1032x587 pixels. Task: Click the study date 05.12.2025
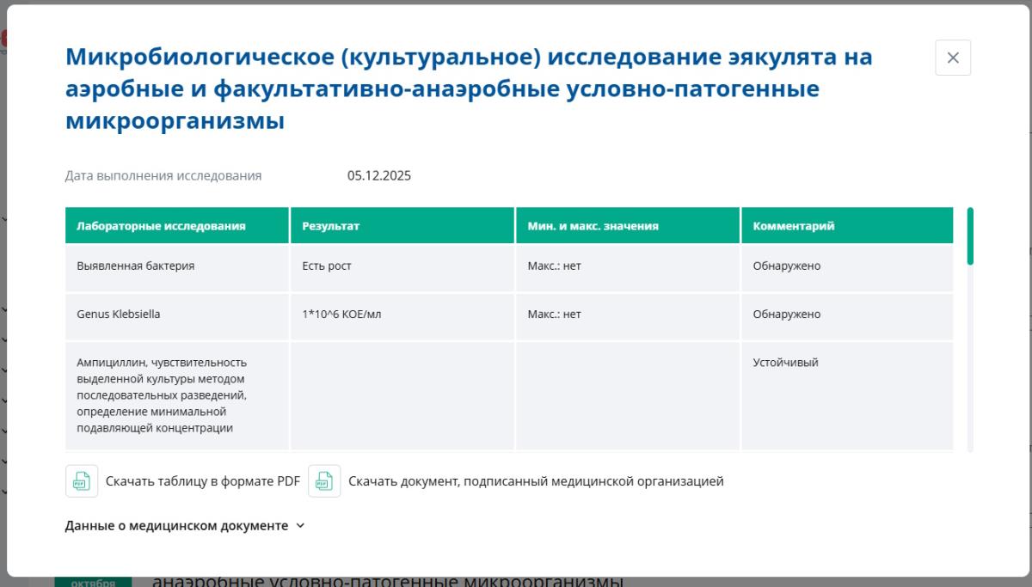379,176
